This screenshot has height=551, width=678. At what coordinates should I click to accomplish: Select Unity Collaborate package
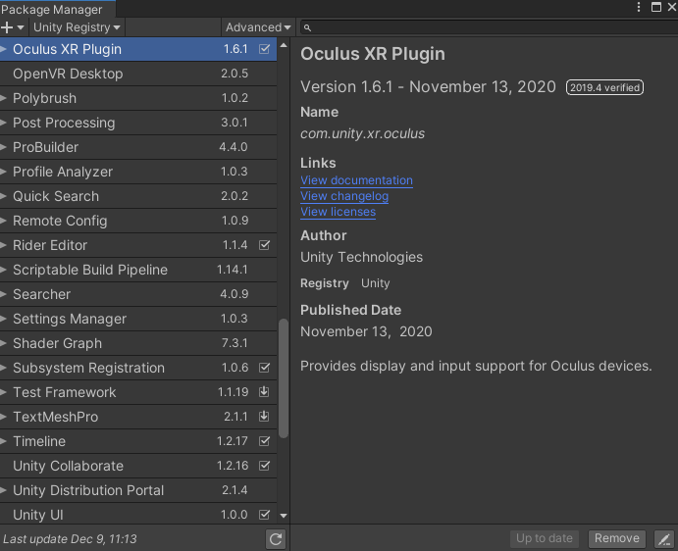pos(138,466)
